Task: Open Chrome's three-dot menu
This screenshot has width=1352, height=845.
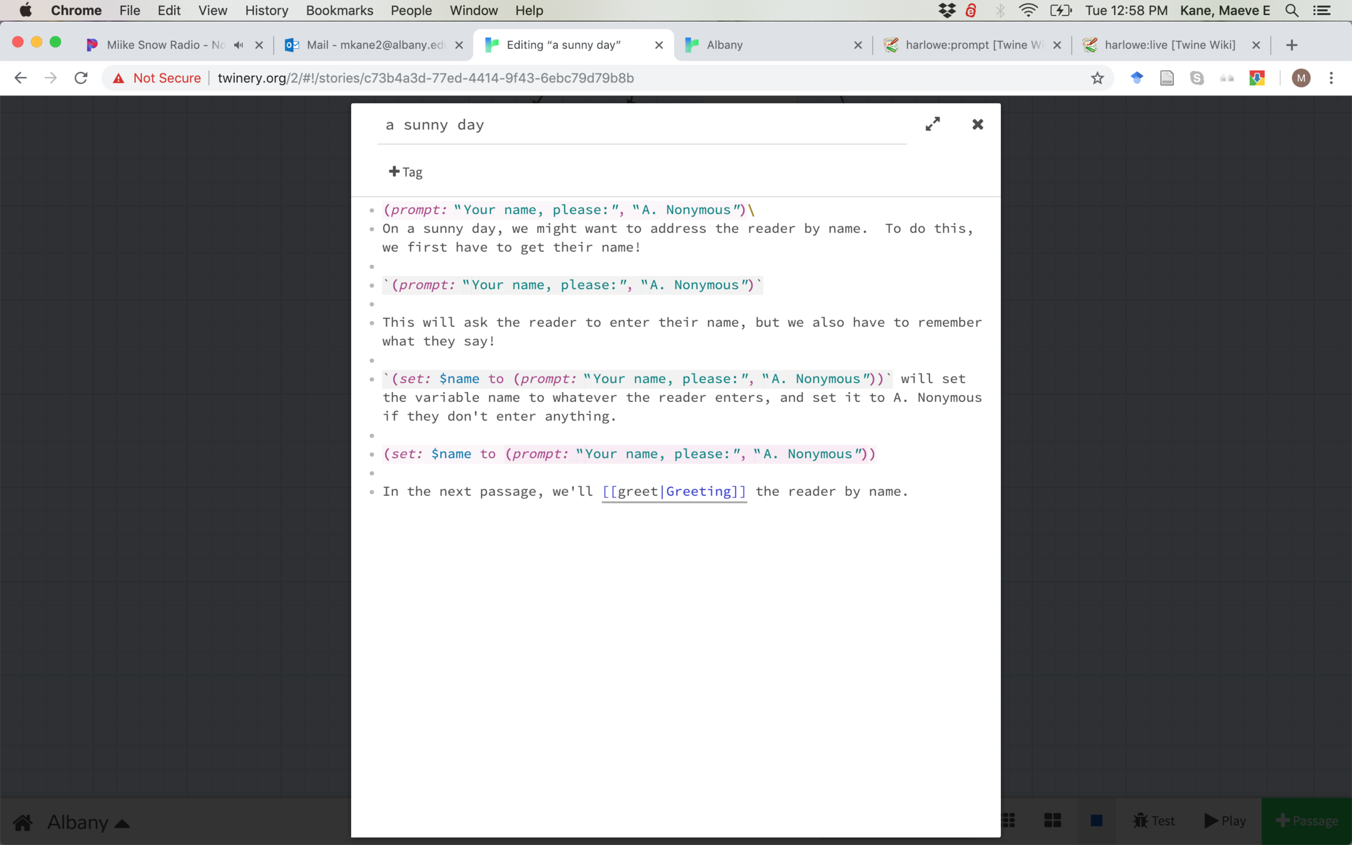Action: click(x=1331, y=78)
